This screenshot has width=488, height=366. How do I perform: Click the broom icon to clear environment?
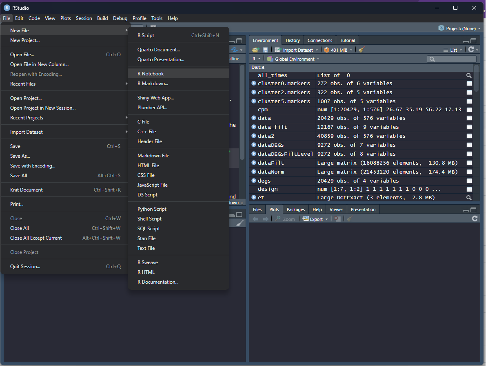(361, 49)
